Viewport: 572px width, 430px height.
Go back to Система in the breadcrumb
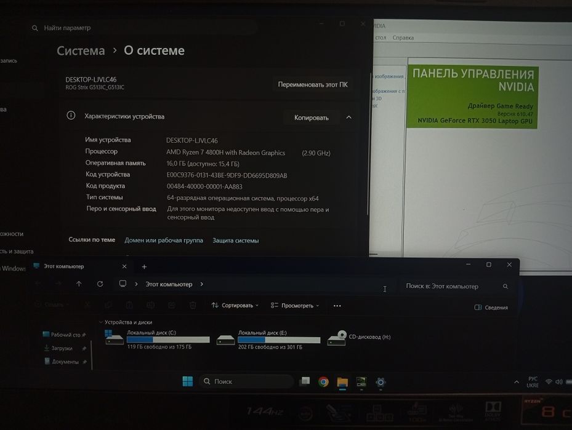pyautogui.click(x=81, y=50)
